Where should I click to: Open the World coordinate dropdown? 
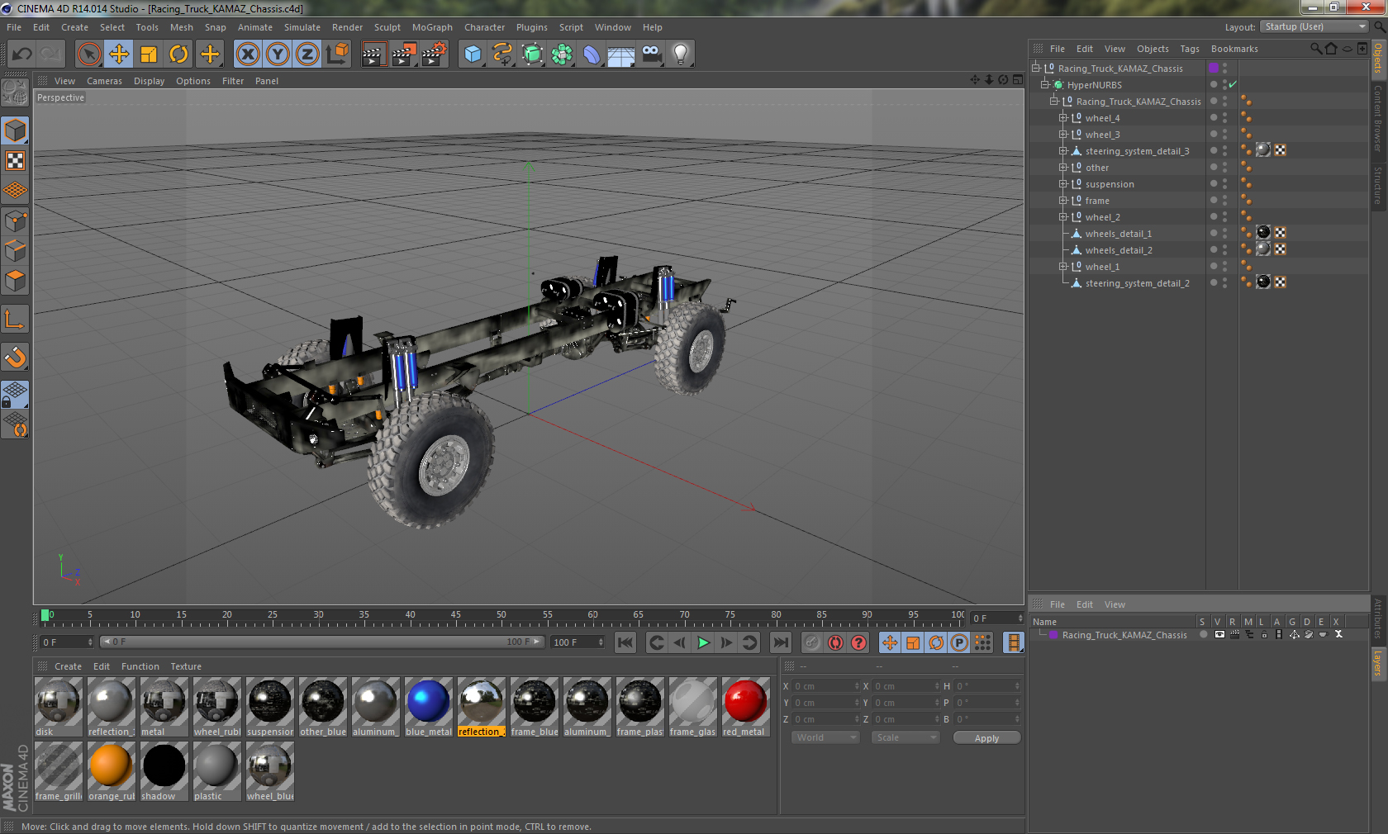(x=826, y=737)
